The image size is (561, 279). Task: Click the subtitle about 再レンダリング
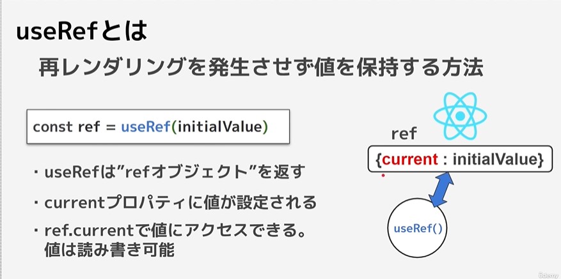pyautogui.click(x=258, y=68)
